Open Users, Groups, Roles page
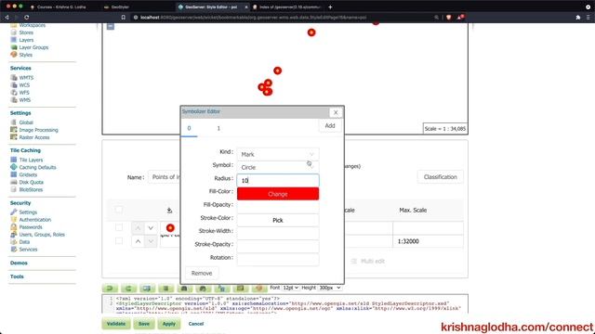Viewport: 595px width, 334px height. (42, 235)
